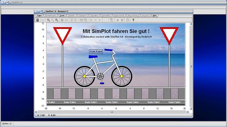
Task: Click the first magnifier zoom icon
Action: 49,20
